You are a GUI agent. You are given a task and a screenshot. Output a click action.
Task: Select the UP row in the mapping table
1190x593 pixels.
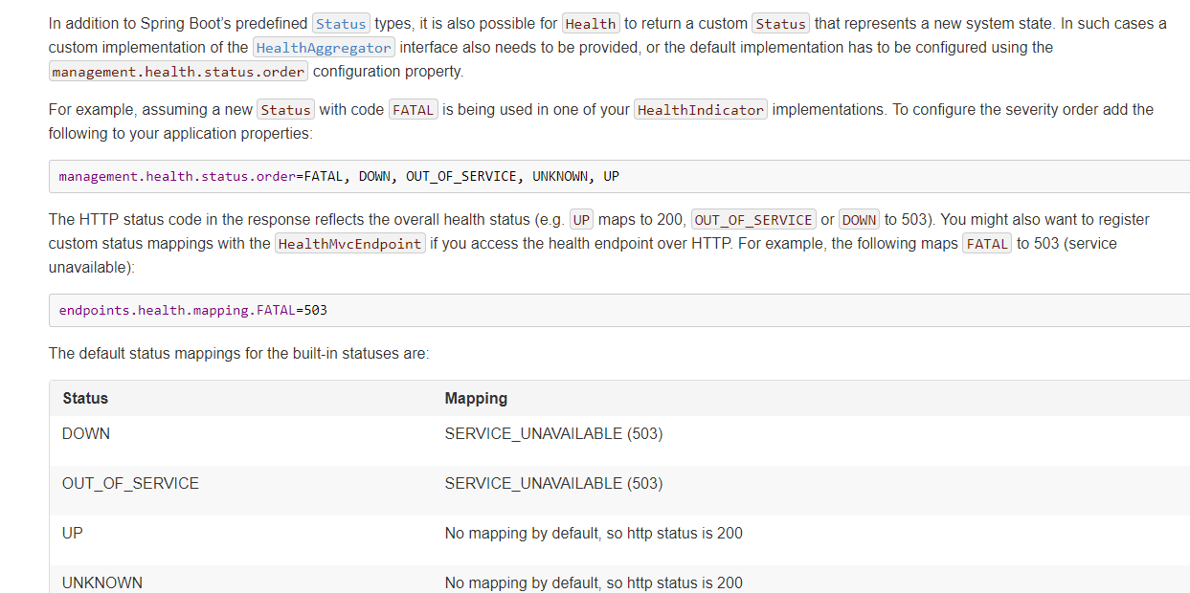click(x=72, y=533)
